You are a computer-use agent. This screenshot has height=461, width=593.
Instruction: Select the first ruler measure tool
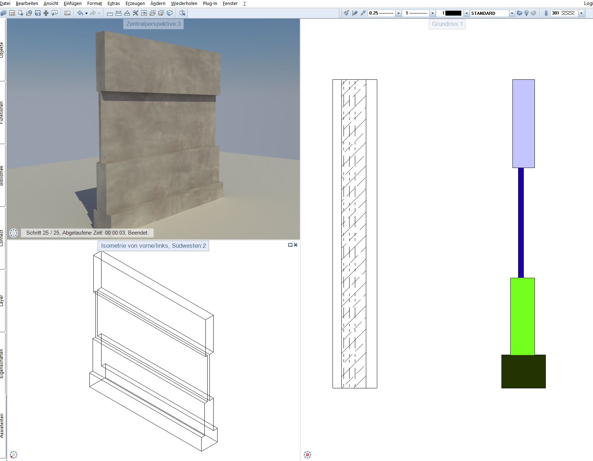click(110, 13)
